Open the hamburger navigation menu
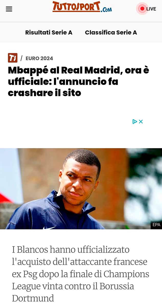The height and width of the screenshot is (307, 162). [9, 9]
